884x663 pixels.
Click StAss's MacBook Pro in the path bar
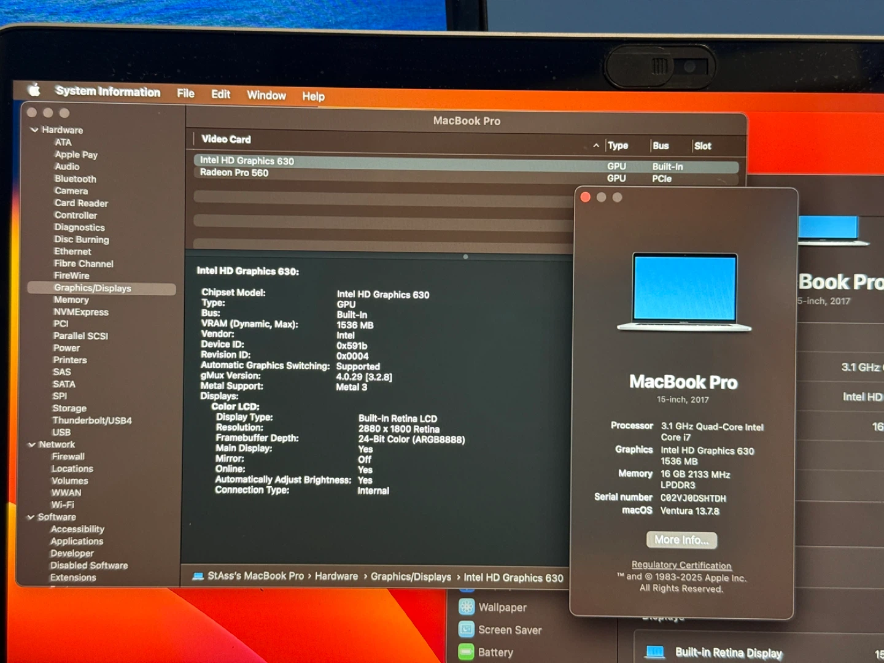click(x=255, y=576)
